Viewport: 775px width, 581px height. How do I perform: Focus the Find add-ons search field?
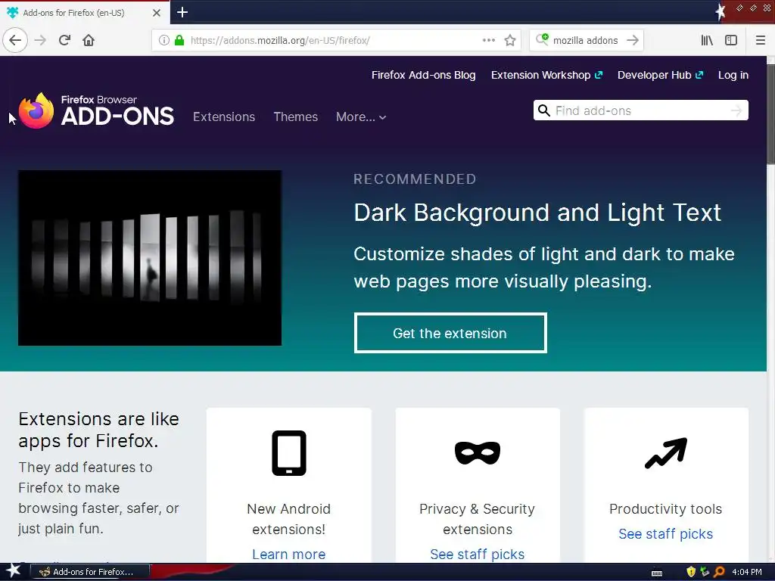(x=640, y=110)
